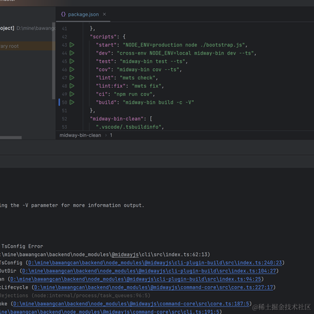The height and width of the screenshot is (314, 314).
Task: Click run icon next to "ci" script
Action: point(72,94)
